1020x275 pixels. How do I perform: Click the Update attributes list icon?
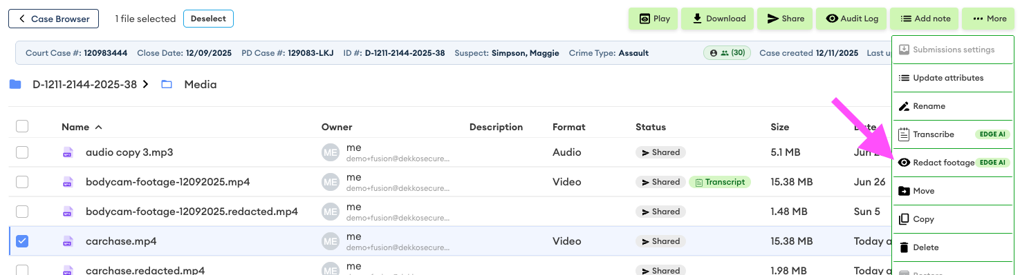tap(903, 78)
